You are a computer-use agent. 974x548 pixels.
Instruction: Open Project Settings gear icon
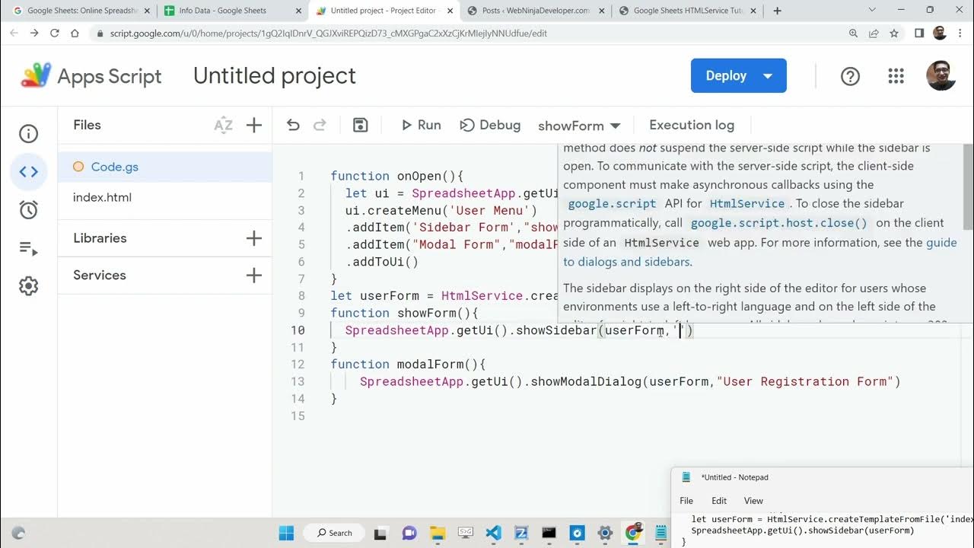[x=28, y=286]
